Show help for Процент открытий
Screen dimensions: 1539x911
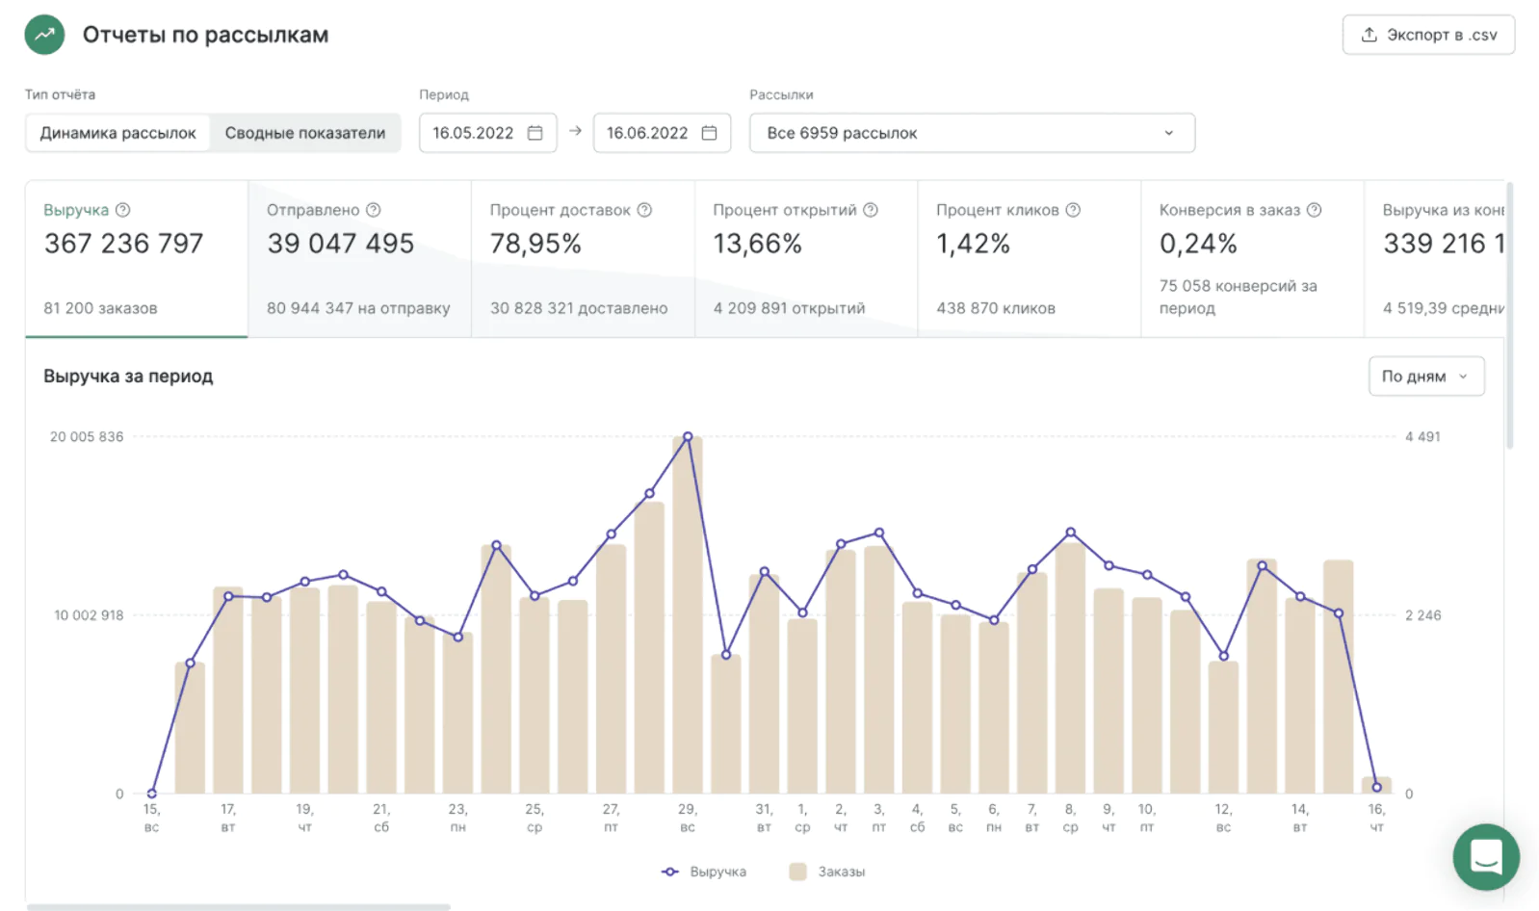click(871, 210)
